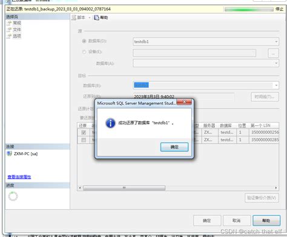Open the 查看连接属性 link
The image size is (287, 237).
(x=19, y=177)
